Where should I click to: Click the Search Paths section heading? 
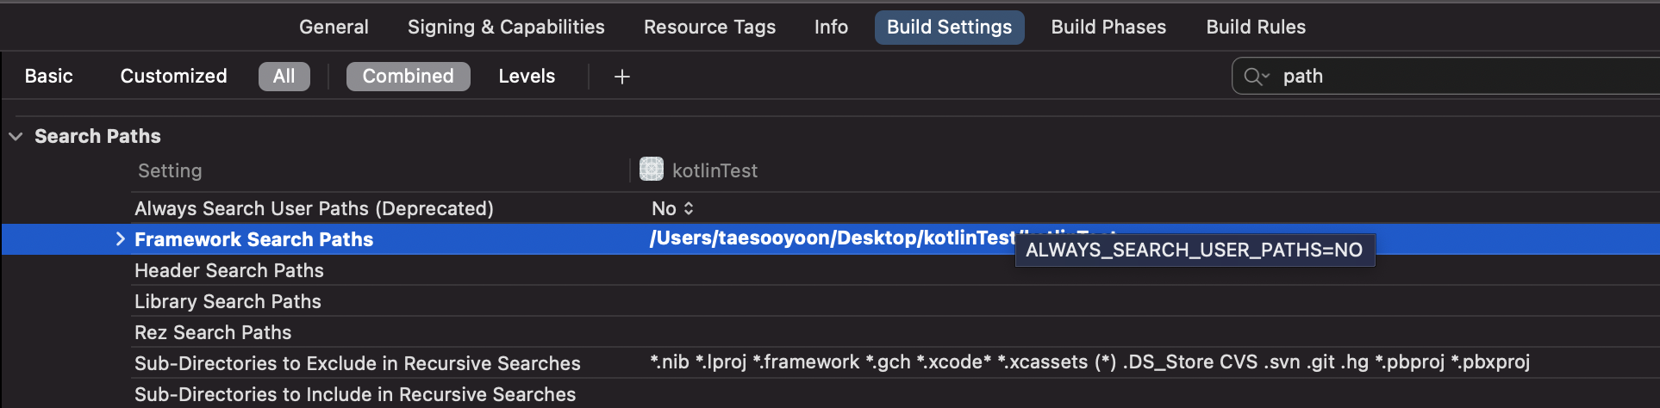tap(97, 136)
